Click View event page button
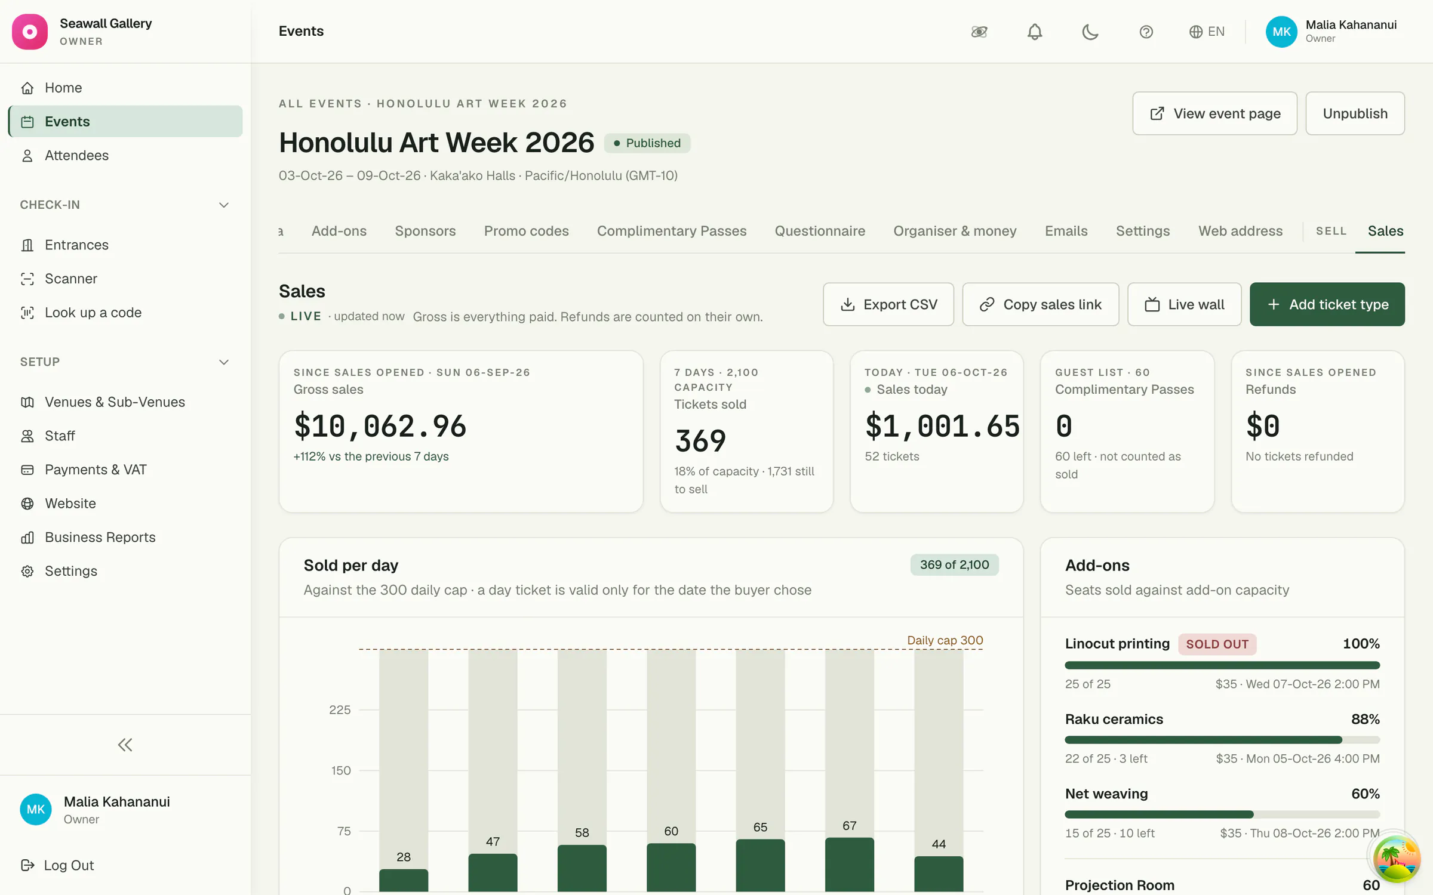The height and width of the screenshot is (895, 1433). tap(1214, 113)
